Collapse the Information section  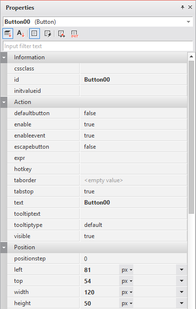coord(4,57)
